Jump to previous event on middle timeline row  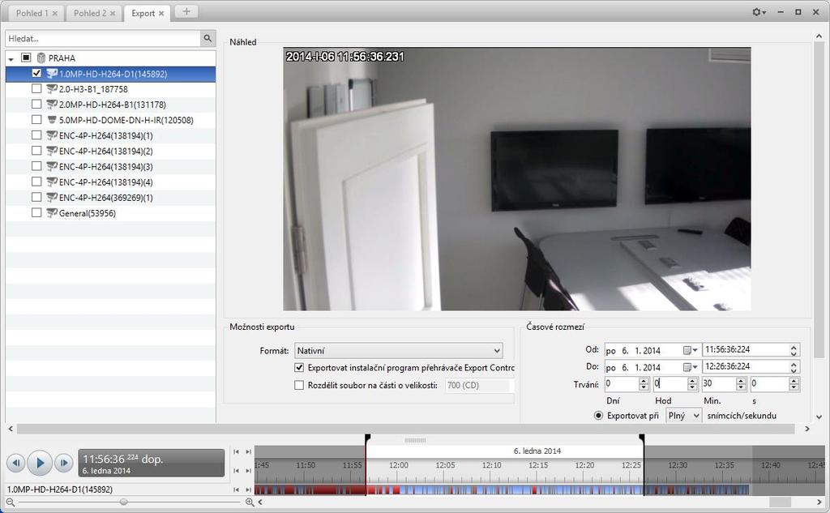pyautogui.click(x=237, y=471)
